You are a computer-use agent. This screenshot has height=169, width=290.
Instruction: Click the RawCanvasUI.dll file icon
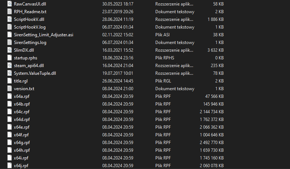point(10,4)
